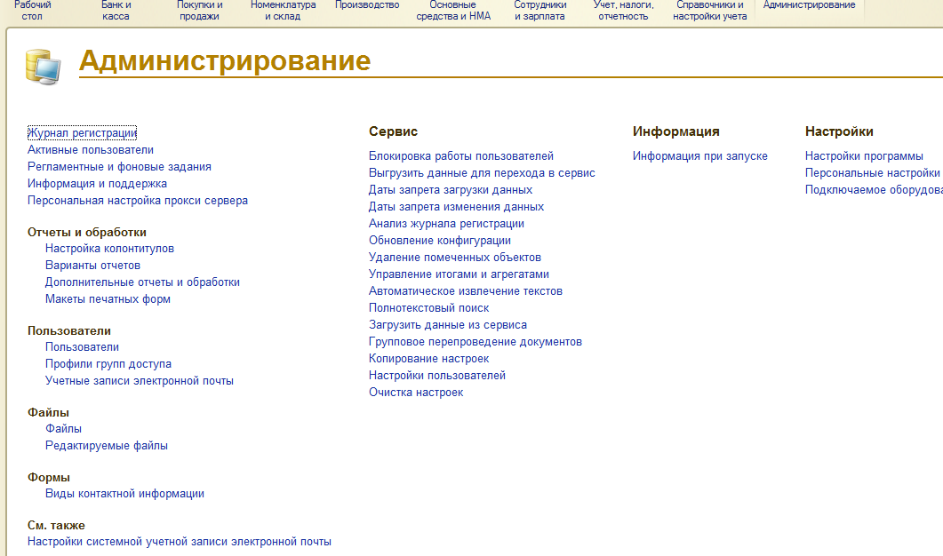Click Очистка настроек link
The width and height of the screenshot is (943, 556).
click(416, 392)
